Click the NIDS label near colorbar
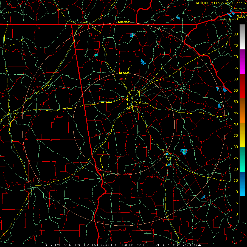 pyautogui.click(x=241, y=16)
